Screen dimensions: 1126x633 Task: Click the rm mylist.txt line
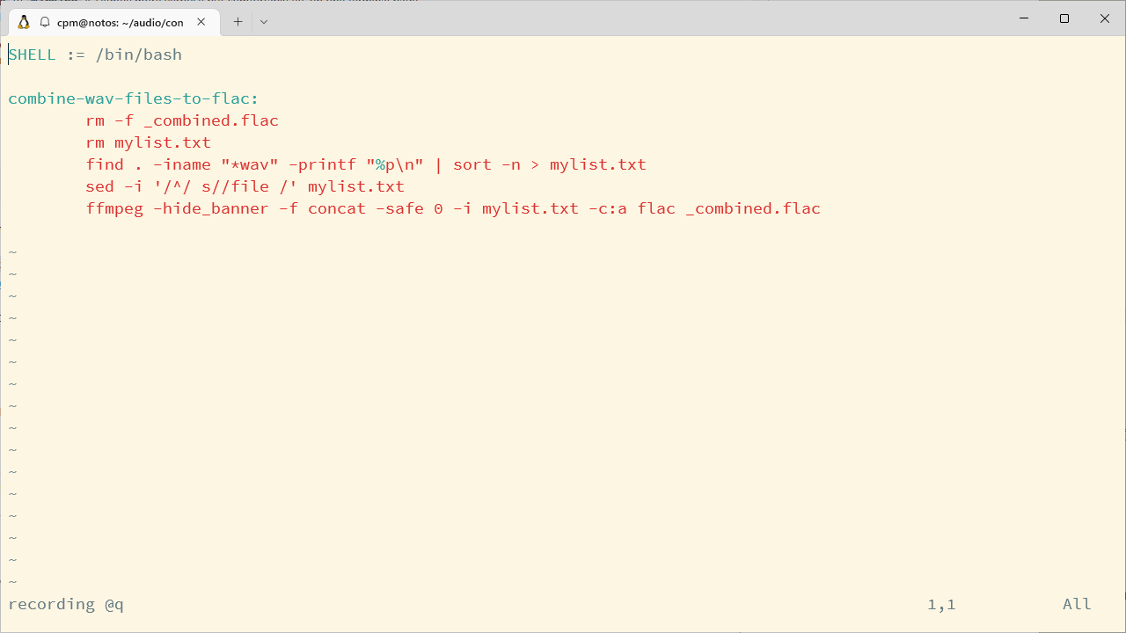pyautogui.click(x=149, y=142)
